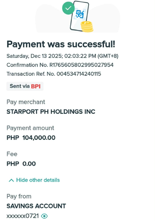Select the Confirmation No. text line
The width and height of the screenshot is (155, 221).
click(60, 65)
